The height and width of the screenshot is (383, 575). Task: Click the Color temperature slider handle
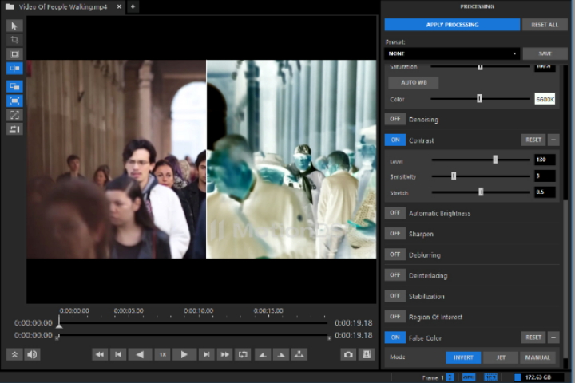[x=479, y=98]
